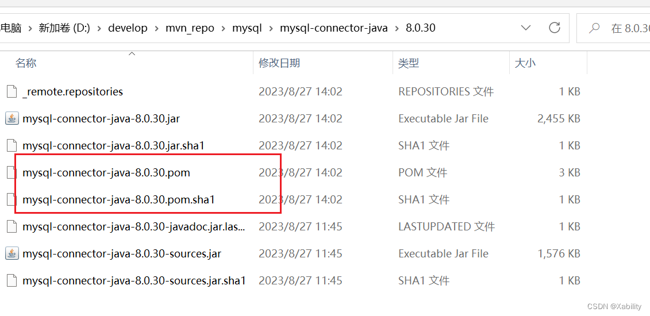650x316 pixels.
Task: Click the jar icon of mysql-connector-java-8.0.30.jar
Action: pyautogui.click(x=12, y=118)
